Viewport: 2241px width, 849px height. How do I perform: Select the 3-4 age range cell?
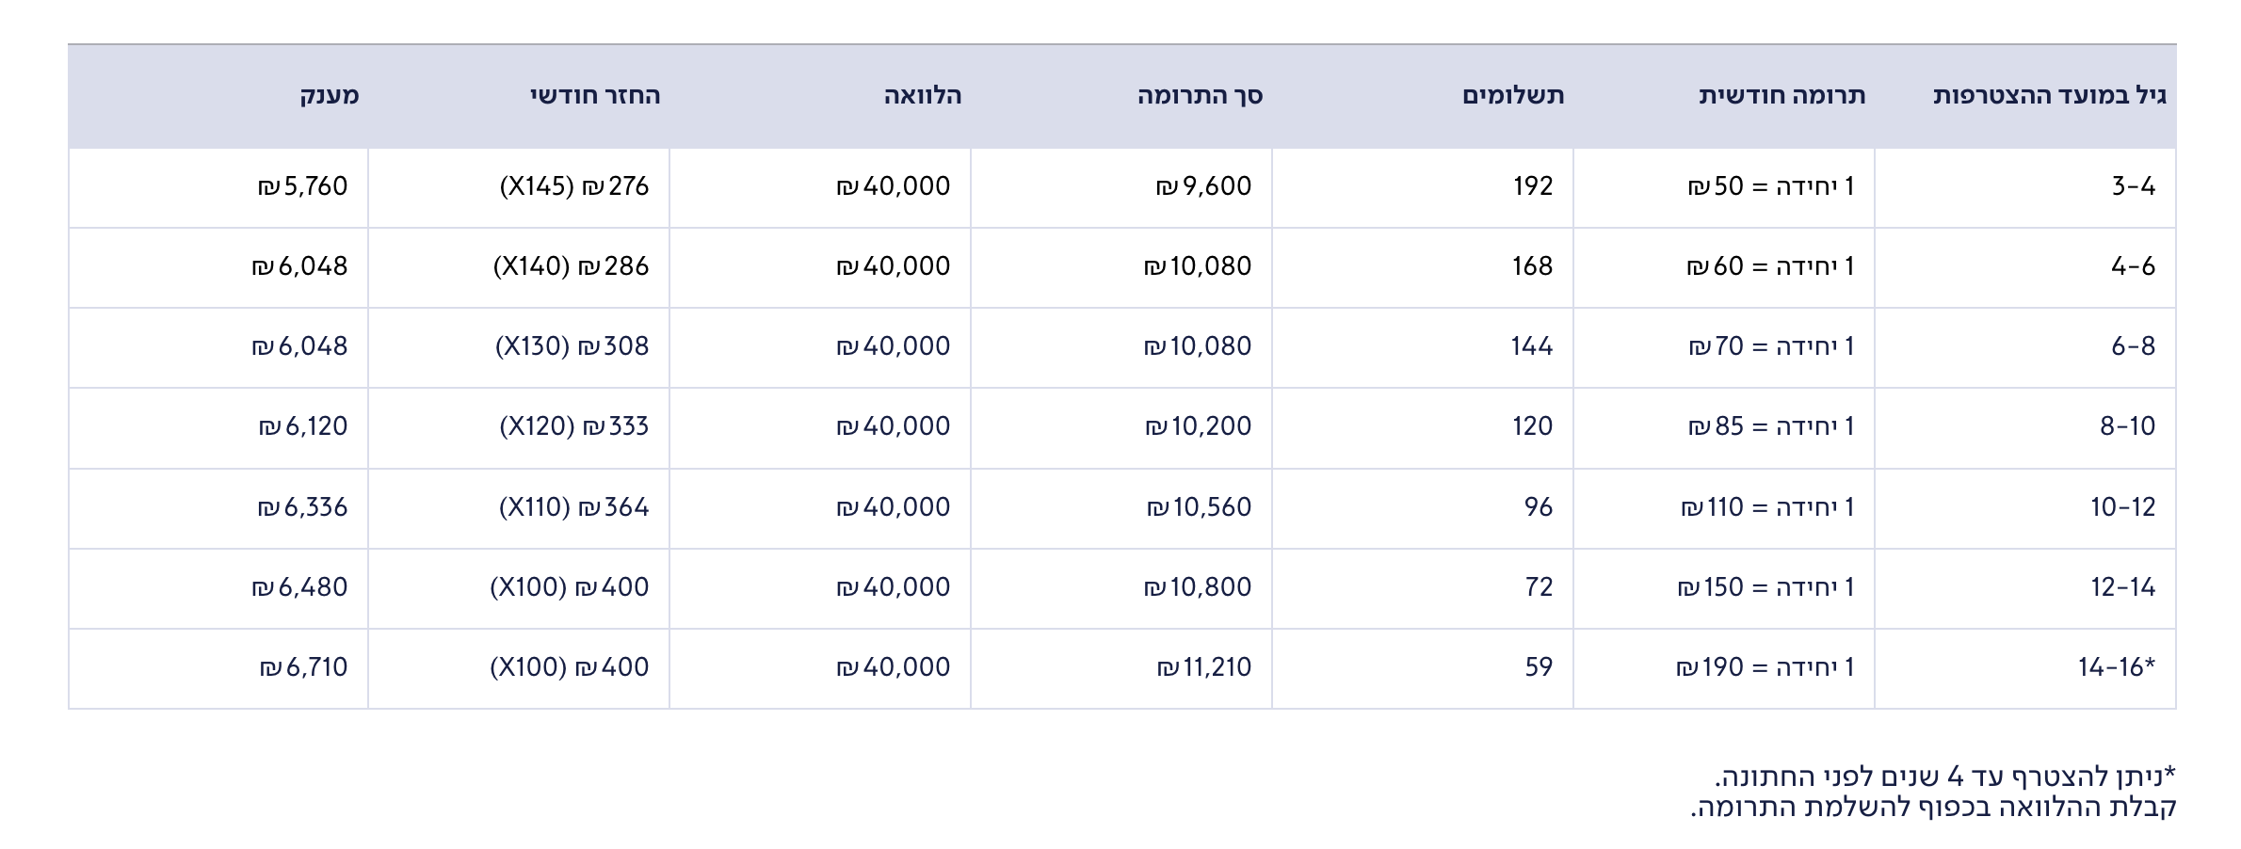click(2133, 186)
